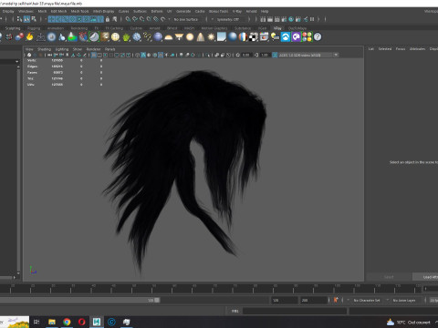Click the animation end time field 200
Image resolution: width=438 pixels, height=328 pixels.
[x=313, y=300]
